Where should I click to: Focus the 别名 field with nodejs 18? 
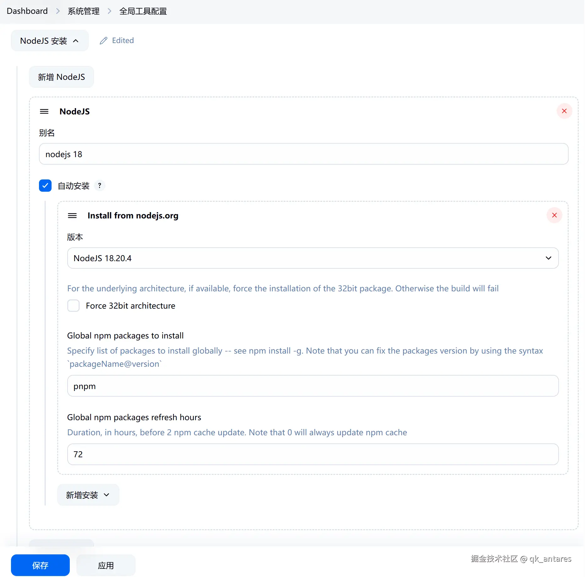point(304,154)
